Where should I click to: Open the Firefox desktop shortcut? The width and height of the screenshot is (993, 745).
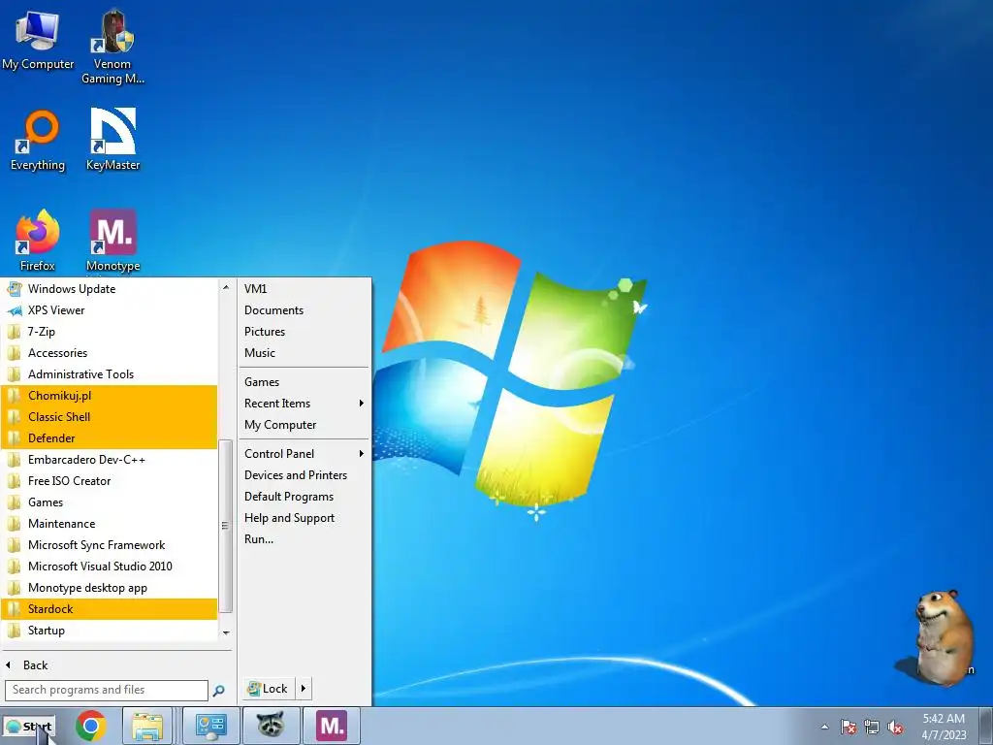[x=38, y=241]
